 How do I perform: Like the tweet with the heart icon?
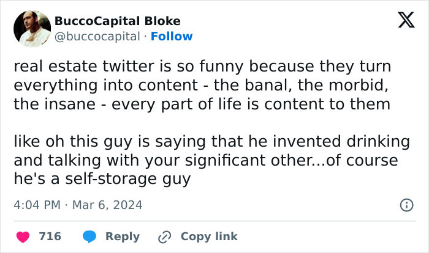22,236
